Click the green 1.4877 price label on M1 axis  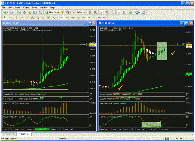point(189,74)
